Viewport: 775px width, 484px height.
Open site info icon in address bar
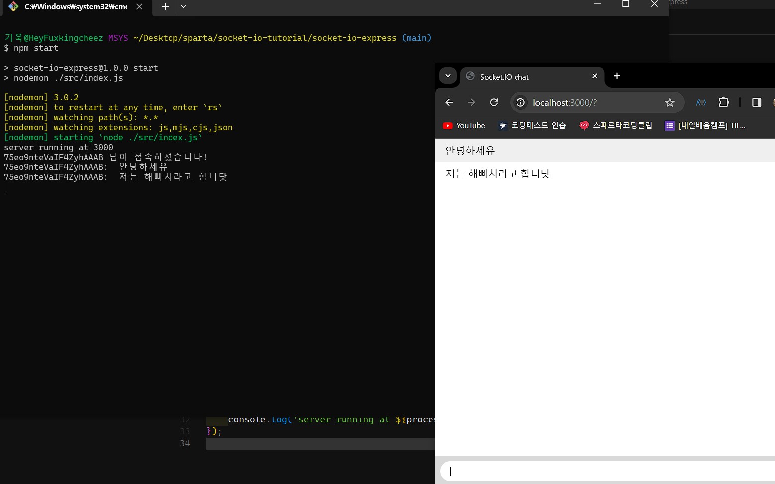pyautogui.click(x=520, y=102)
